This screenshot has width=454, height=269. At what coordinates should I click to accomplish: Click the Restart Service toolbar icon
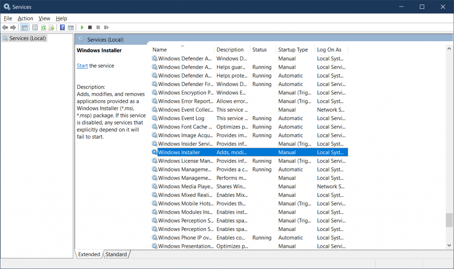pyautogui.click(x=106, y=27)
